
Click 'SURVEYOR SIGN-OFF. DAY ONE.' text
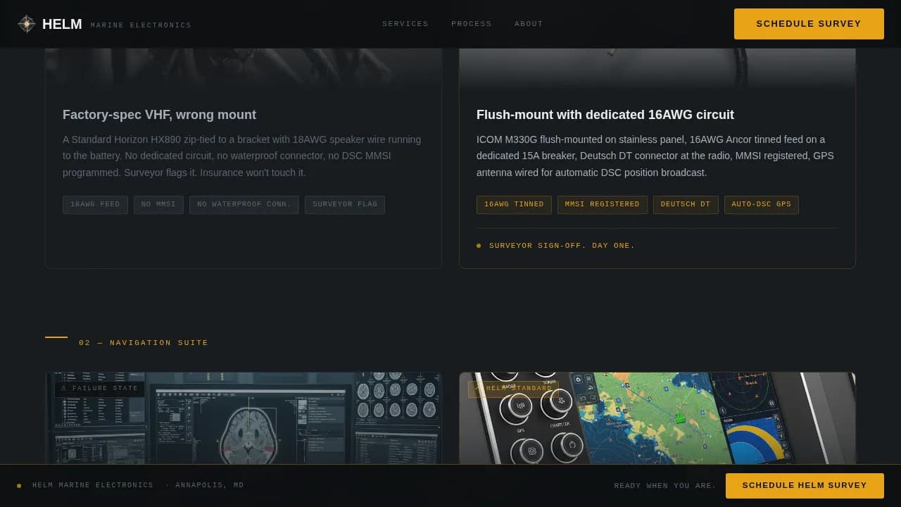(x=562, y=246)
